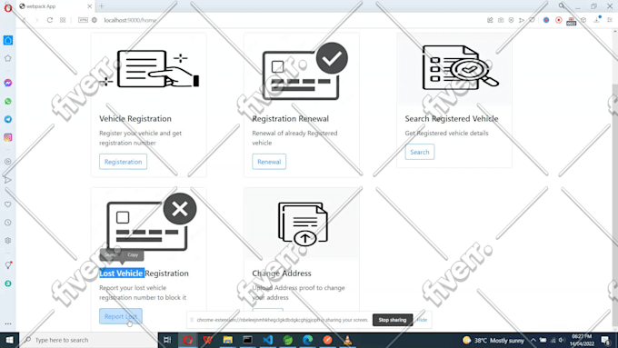Open File Explorer from the taskbar
This screenshot has width=618, height=348.
coord(227,340)
